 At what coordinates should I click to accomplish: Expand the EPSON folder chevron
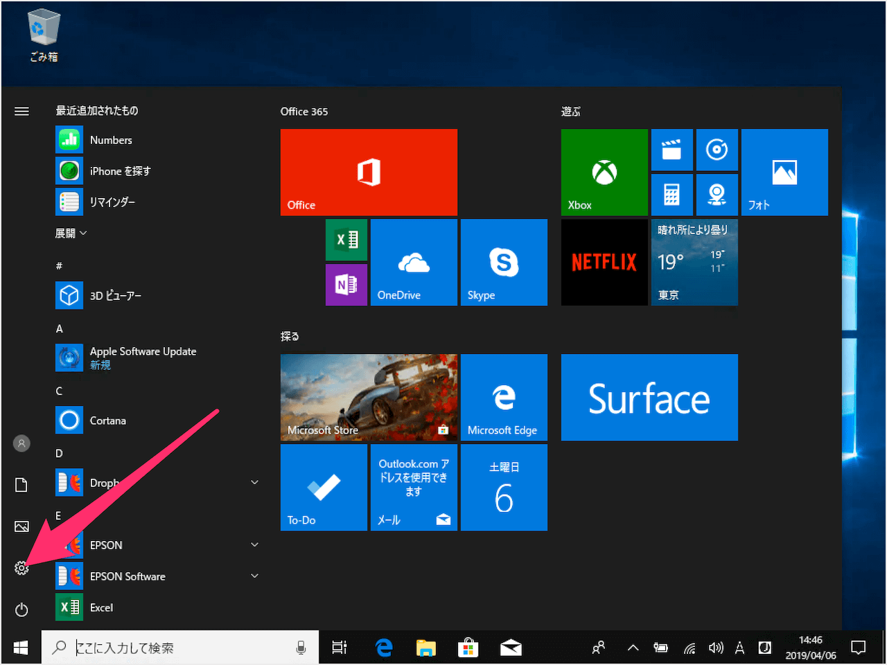point(254,544)
